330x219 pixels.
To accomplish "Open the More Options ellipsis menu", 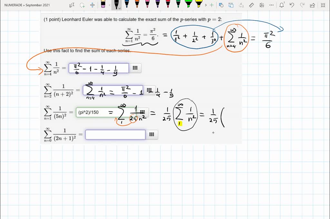I will (271, 5).
